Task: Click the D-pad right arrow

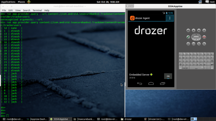Action: (x=200, y=37)
